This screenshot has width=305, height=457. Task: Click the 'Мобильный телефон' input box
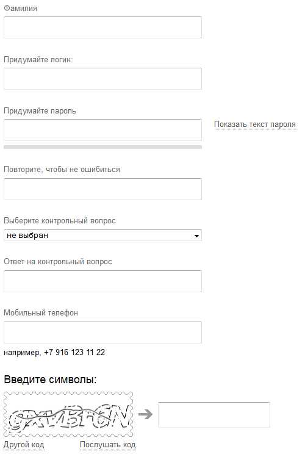point(102,333)
